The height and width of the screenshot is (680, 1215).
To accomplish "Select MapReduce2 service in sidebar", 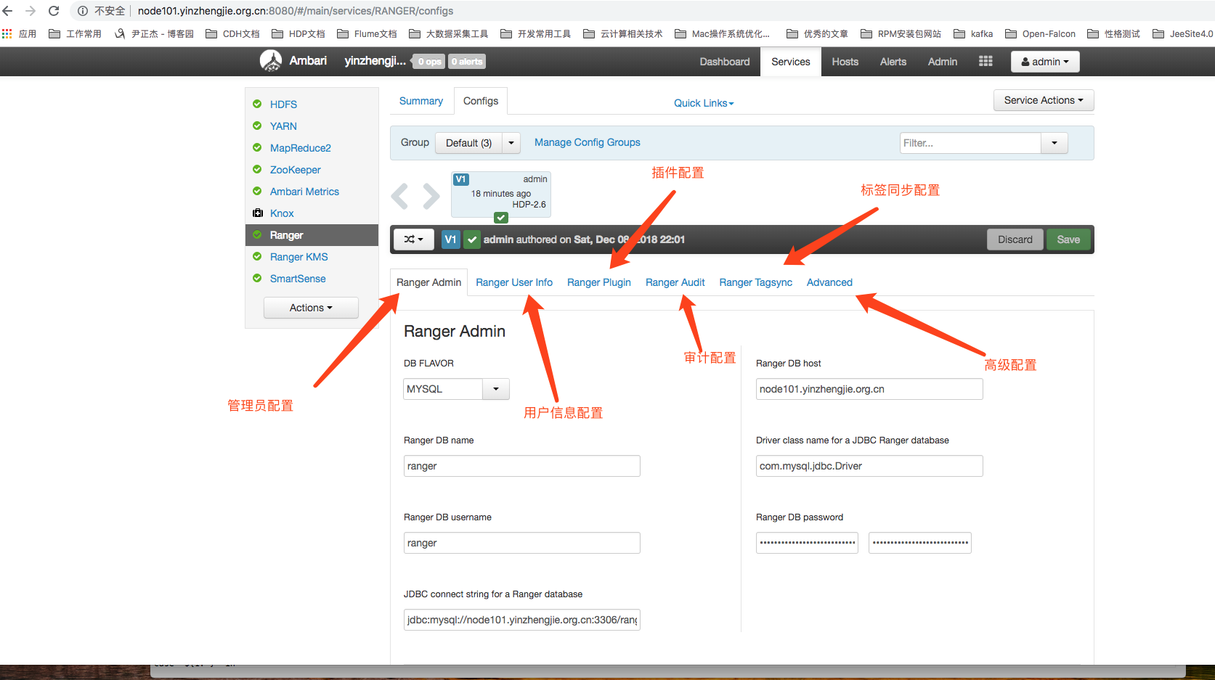I will pos(301,148).
